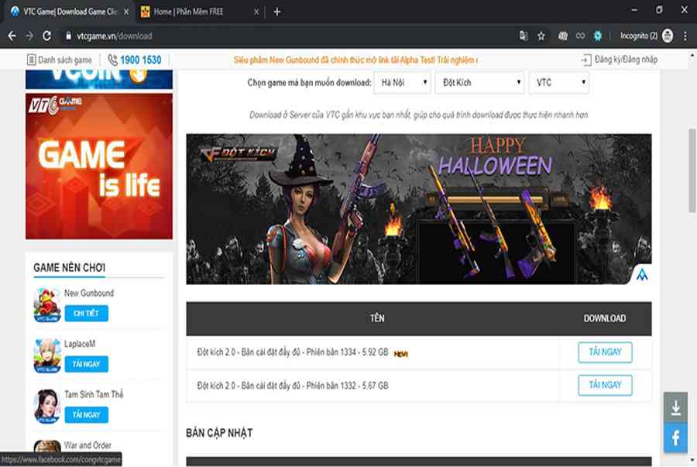Open the New Gunbound Alpha Test announcement
The width and height of the screenshot is (697, 467).
(355, 60)
